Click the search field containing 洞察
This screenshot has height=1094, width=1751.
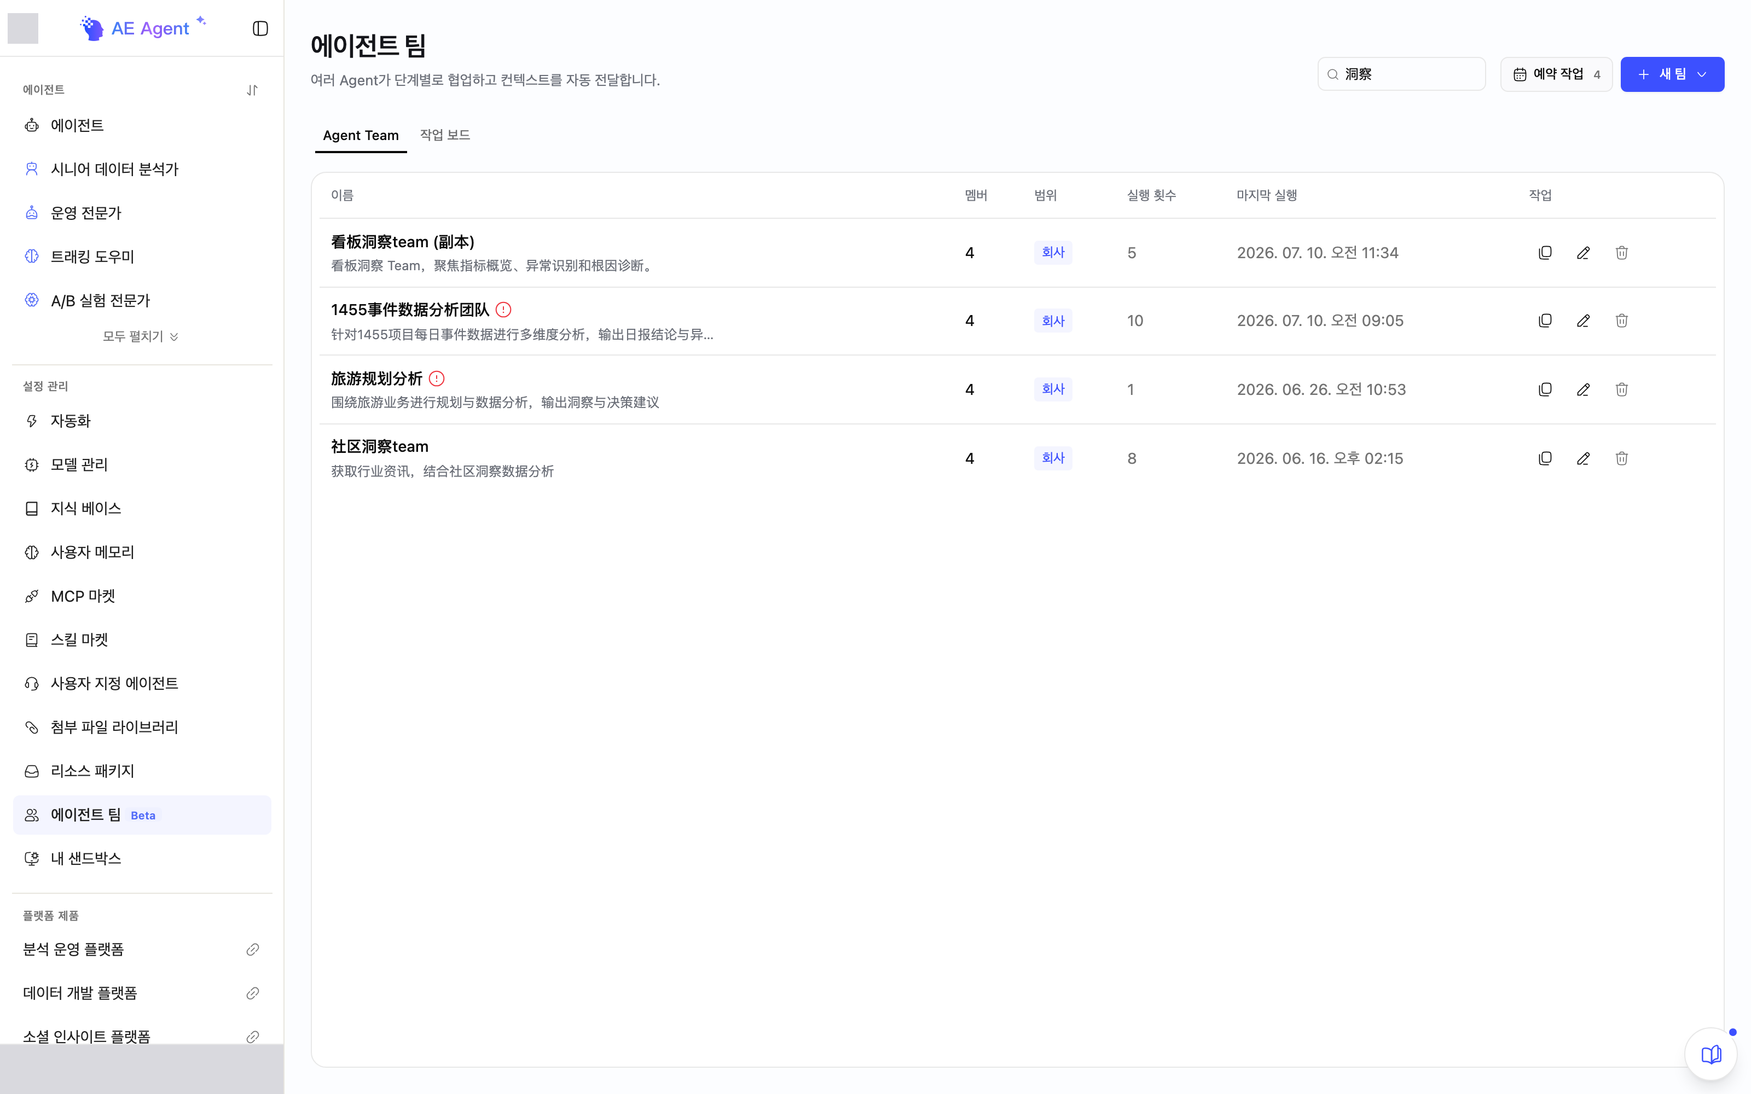click(1401, 74)
